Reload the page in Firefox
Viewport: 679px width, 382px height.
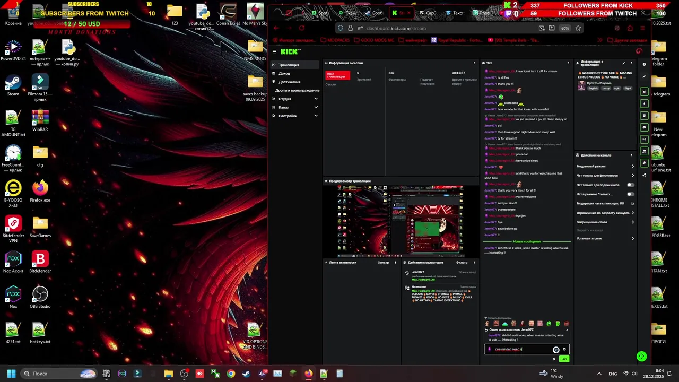(x=302, y=28)
